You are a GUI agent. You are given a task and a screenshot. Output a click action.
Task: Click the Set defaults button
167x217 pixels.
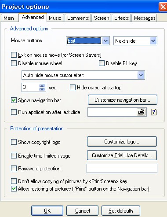[x=121, y=211]
